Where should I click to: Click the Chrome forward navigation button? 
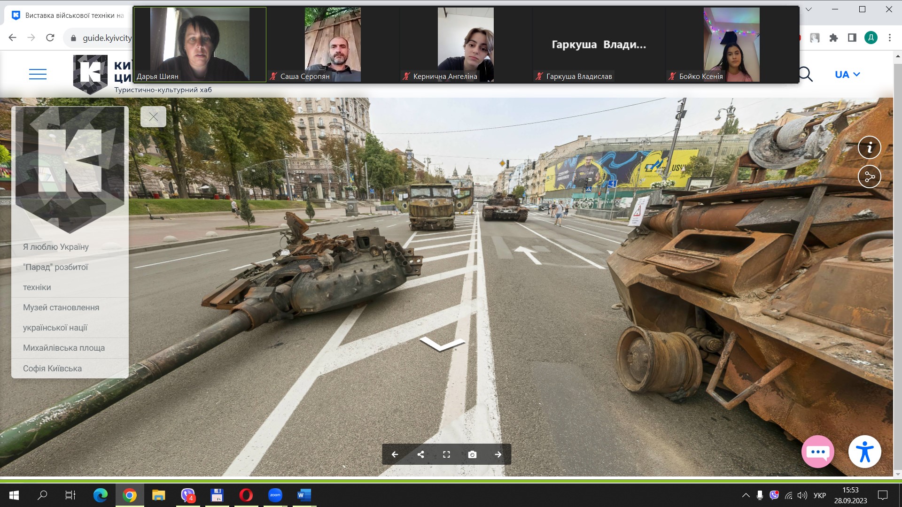(x=31, y=38)
